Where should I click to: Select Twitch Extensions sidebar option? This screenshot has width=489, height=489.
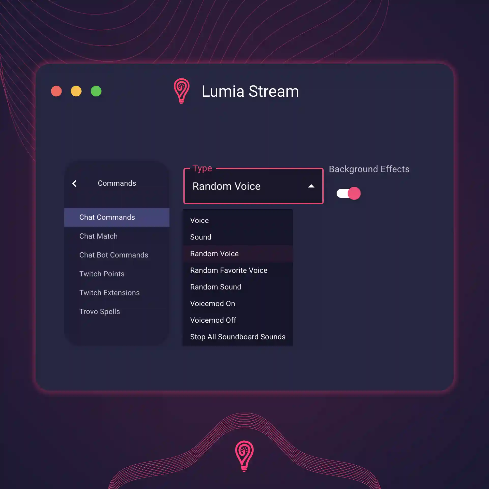[x=109, y=292]
